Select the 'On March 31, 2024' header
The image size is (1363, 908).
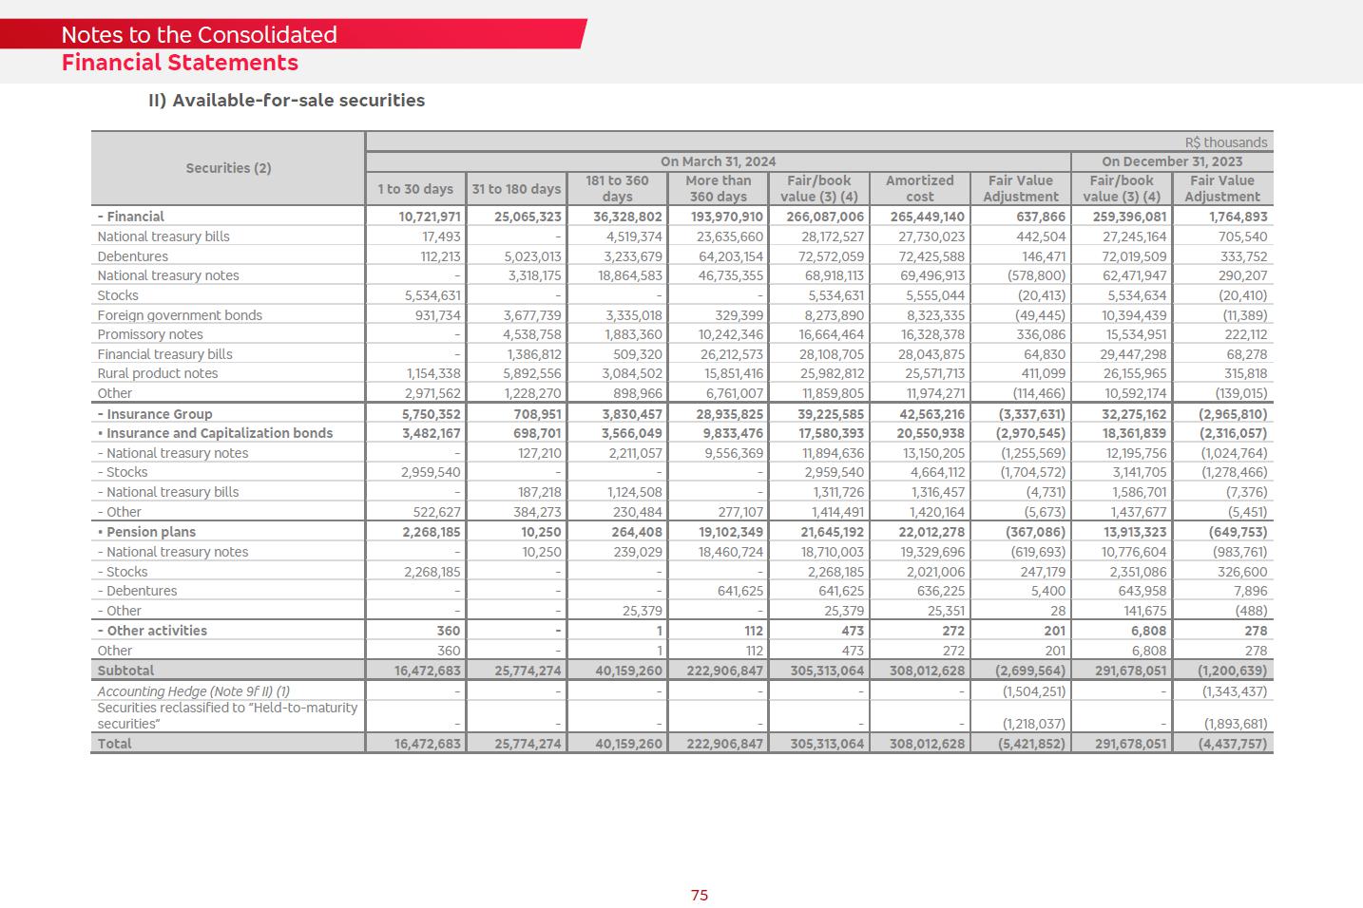pos(718,161)
